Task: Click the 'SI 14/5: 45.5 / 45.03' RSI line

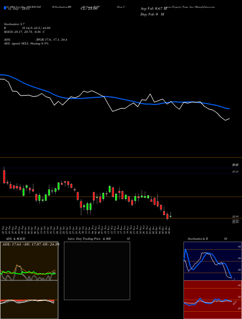Action: point(36,28)
